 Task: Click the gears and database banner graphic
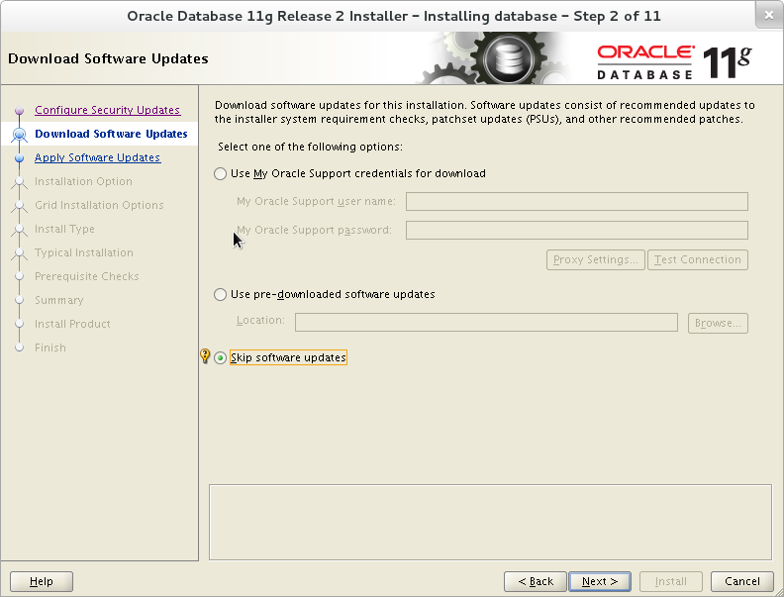493,58
